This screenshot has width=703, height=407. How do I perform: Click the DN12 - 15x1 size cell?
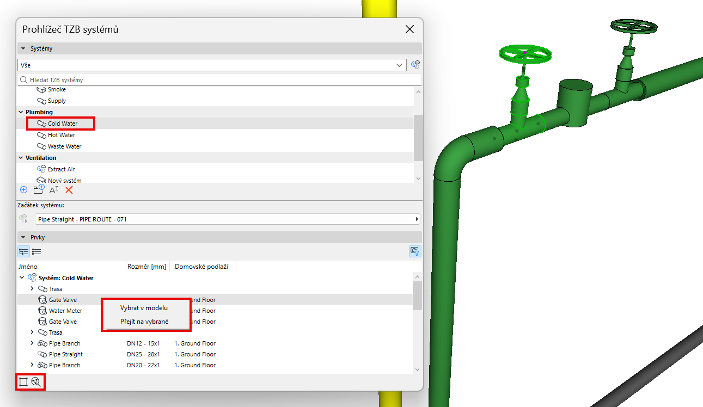coord(143,343)
